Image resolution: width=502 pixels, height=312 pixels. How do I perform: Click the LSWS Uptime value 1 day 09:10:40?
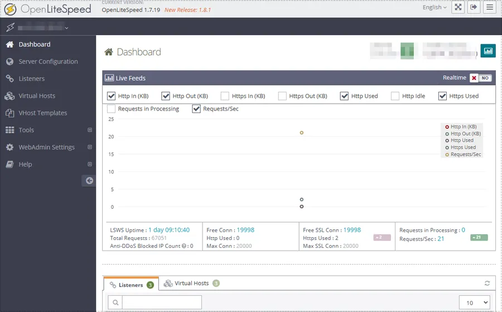(169, 230)
